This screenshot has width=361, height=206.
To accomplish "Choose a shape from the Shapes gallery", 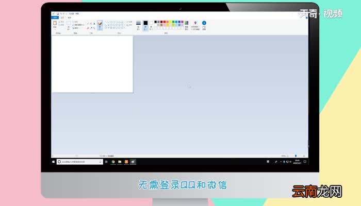I will [114, 25].
